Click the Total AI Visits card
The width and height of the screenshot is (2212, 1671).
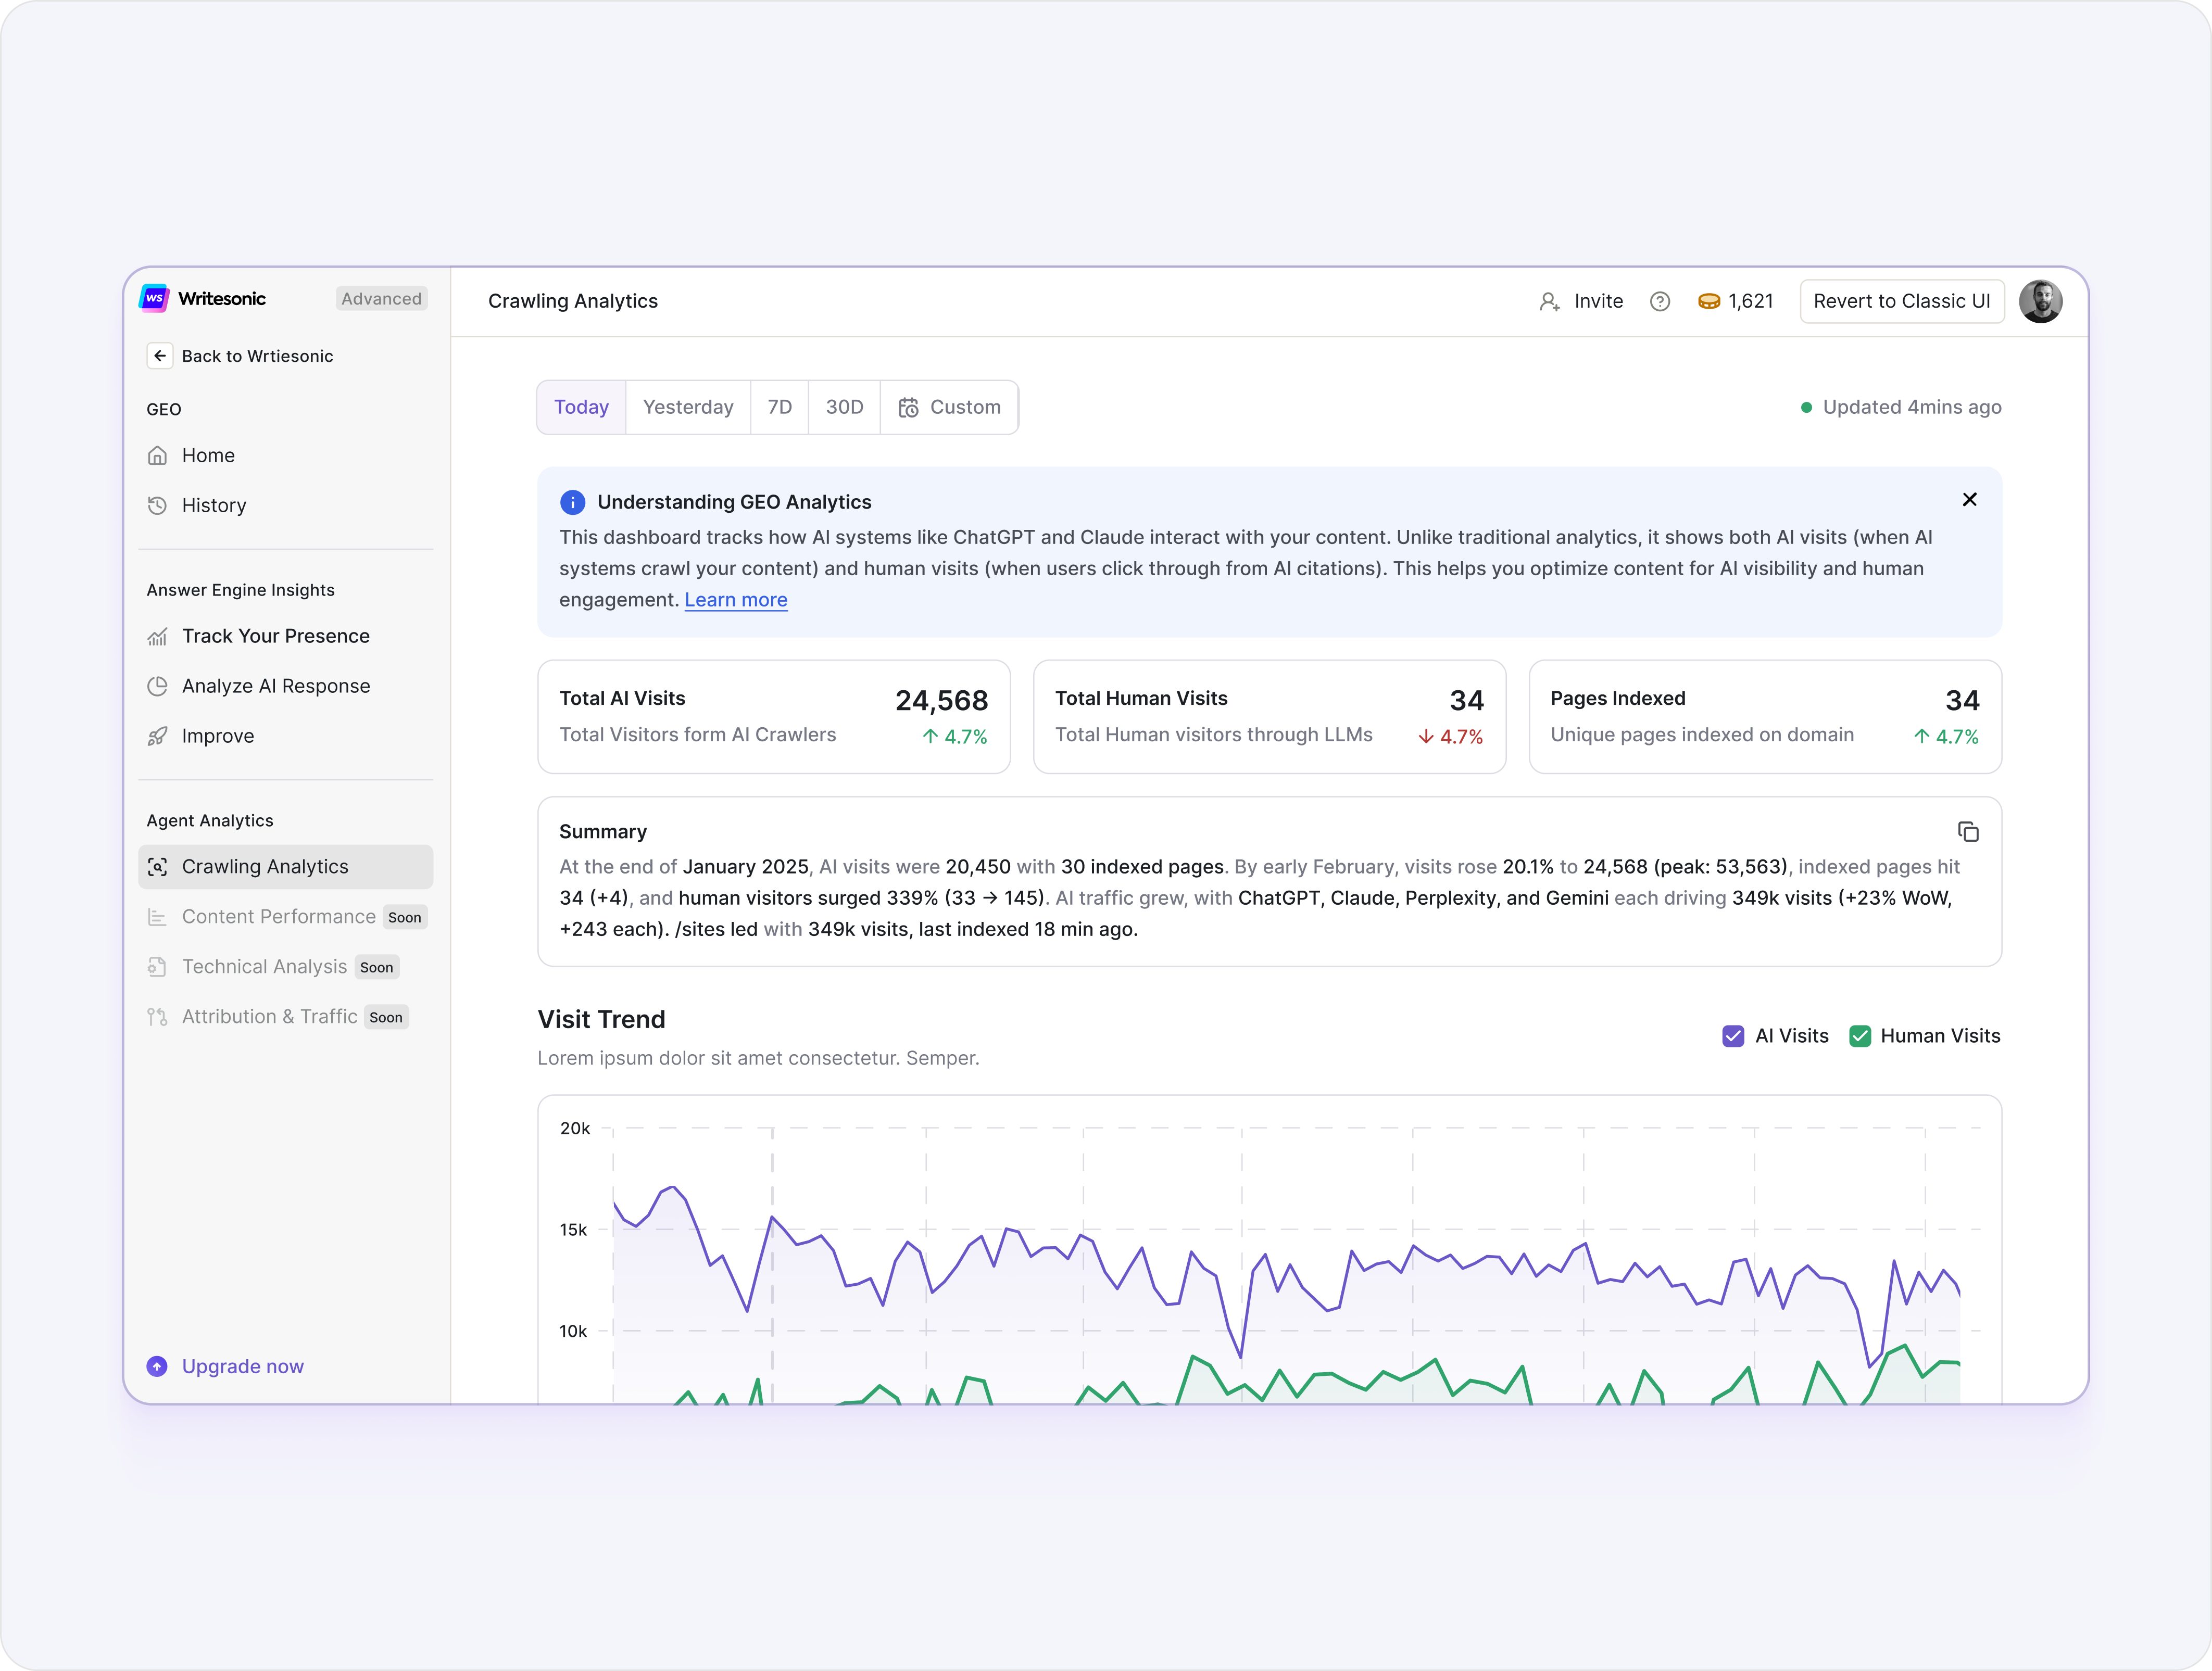(773, 716)
